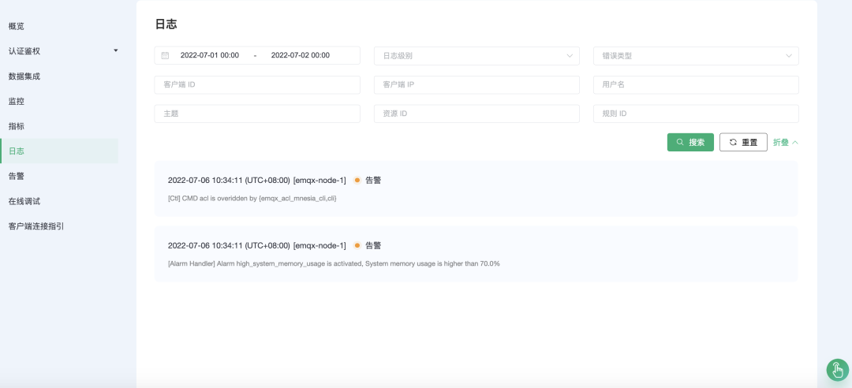Open the 日志级别 log level dropdown
Image resolution: width=852 pixels, height=388 pixels.
pyautogui.click(x=476, y=55)
